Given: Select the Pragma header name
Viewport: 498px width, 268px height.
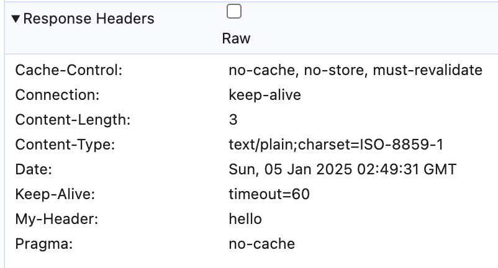Looking at the screenshot, I should tap(44, 244).
